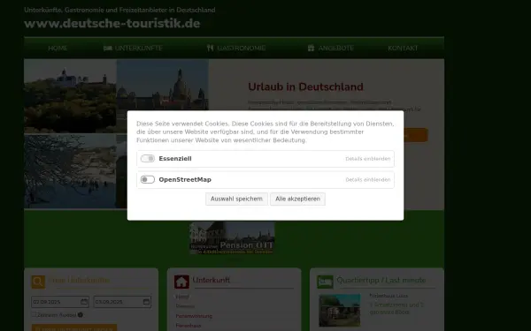This screenshot has width=531, height=331.
Task: Open the Ferienhaus link in Unterkunft list
Action: point(189,326)
